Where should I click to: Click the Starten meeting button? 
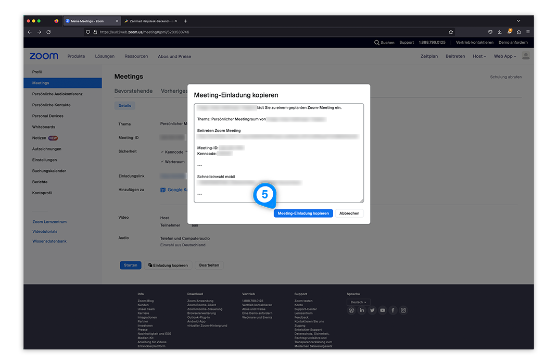tap(130, 265)
